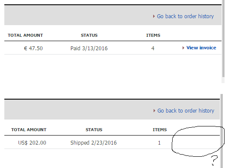
Task: Click ITEMS header in the shipped order table
Action: pos(160,130)
